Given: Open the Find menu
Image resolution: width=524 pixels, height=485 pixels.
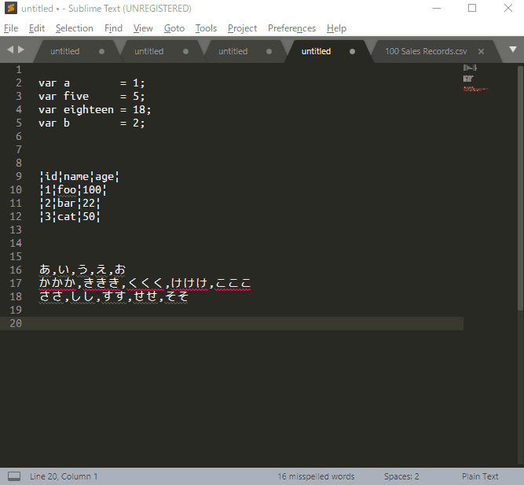Looking at the screenshot, I should click(113, 28).
